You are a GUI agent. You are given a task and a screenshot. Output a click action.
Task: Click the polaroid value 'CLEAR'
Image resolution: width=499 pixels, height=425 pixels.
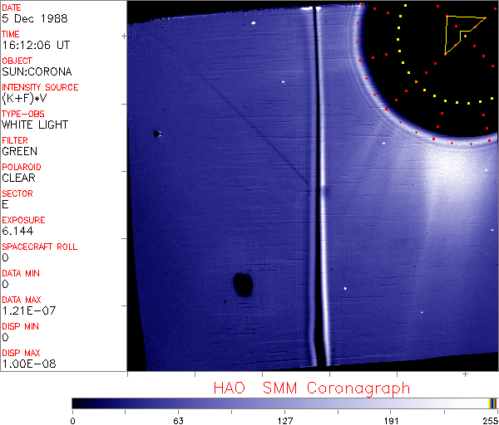[x=19, y=178]
